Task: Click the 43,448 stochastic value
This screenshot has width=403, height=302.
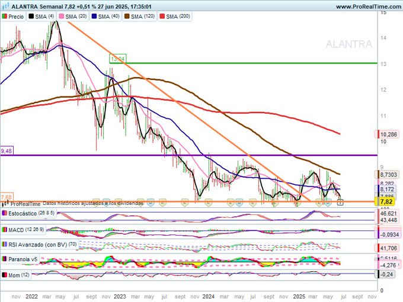Action: coord(388,220)
